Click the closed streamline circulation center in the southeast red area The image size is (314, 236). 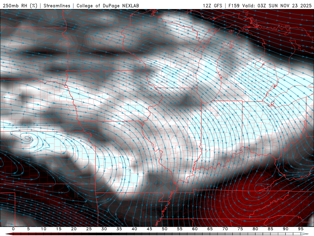pos(260,188)
